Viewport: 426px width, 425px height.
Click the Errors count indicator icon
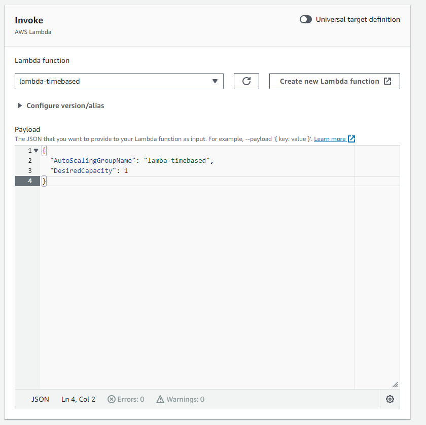click(x=112, y=399)
